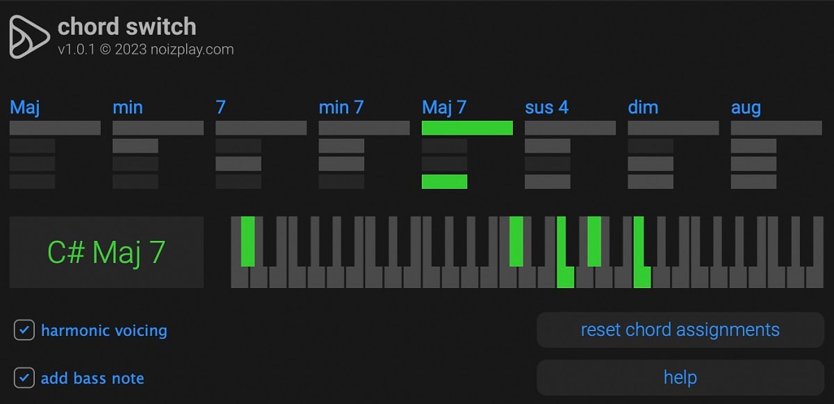The image size is (834, 404).
Task: Pick the dim chord label
Action: pyautogui.click(x=643, y=108)
